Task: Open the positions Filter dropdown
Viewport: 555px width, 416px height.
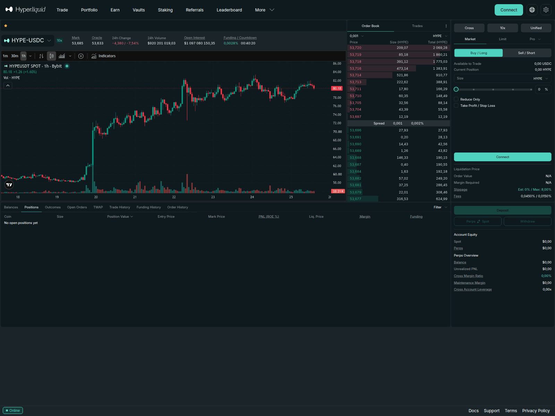Action: 441,207
